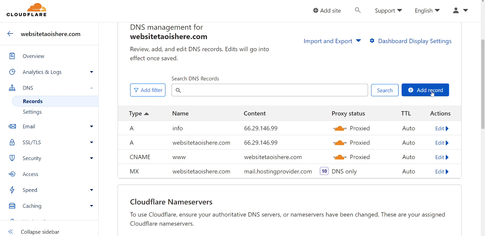Click the Analytics & Logs pie chart icon
Screen dimensions: 485x236
[x=12, y=72]
